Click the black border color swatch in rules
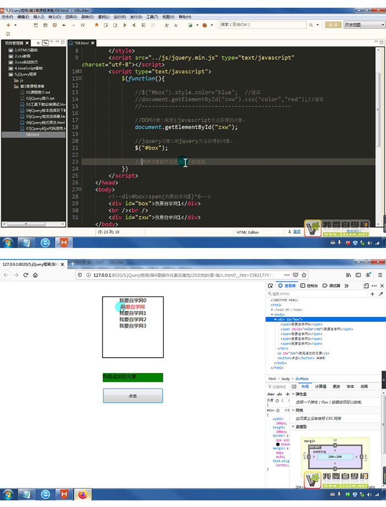 pos(277,444)
